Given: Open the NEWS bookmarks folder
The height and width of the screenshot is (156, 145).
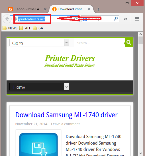Looking at the screenshot, I should click(x=10, y=28).
